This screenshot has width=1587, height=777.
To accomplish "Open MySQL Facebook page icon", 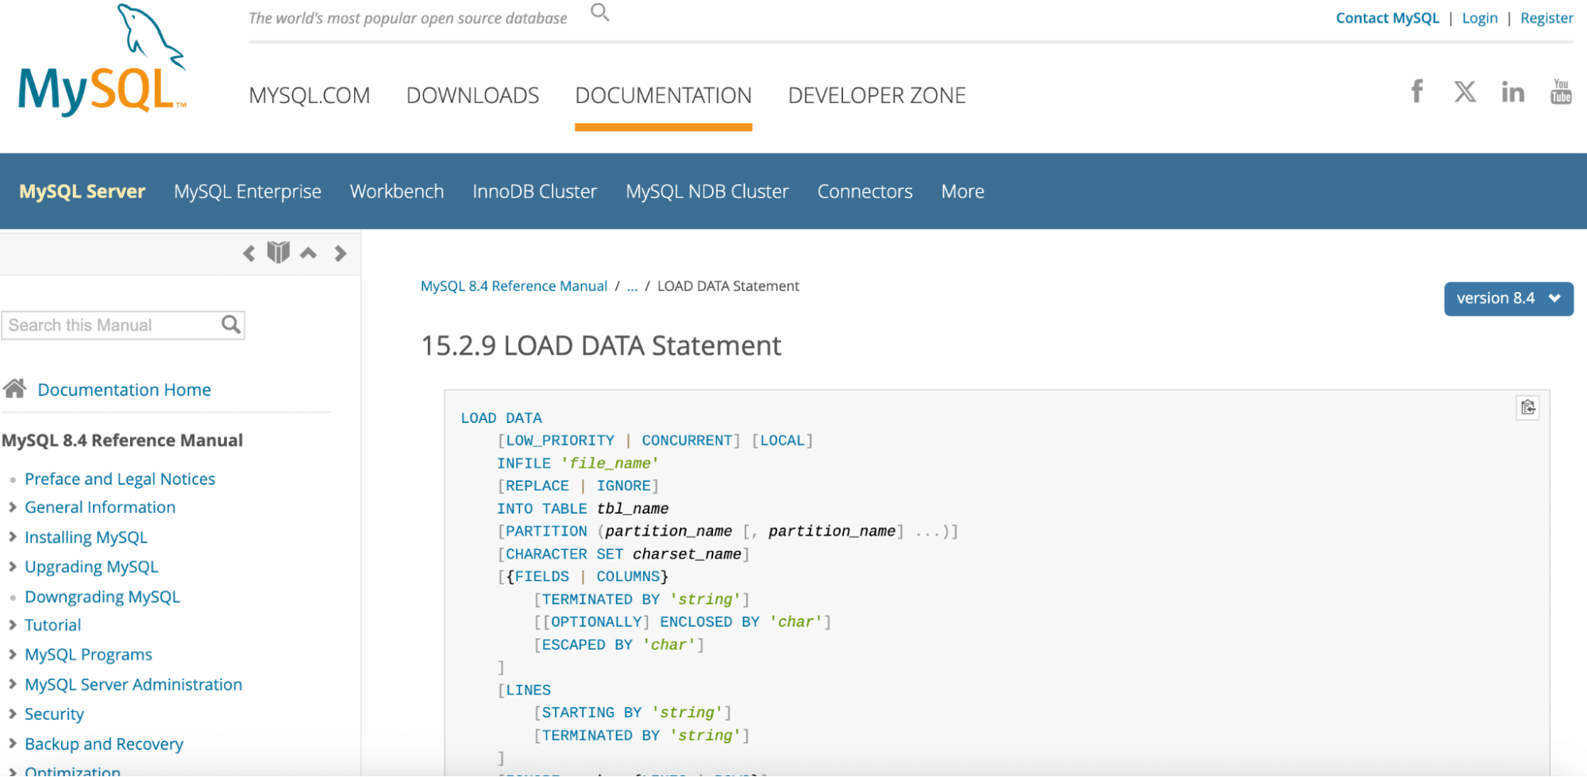I will [1417, 91].
